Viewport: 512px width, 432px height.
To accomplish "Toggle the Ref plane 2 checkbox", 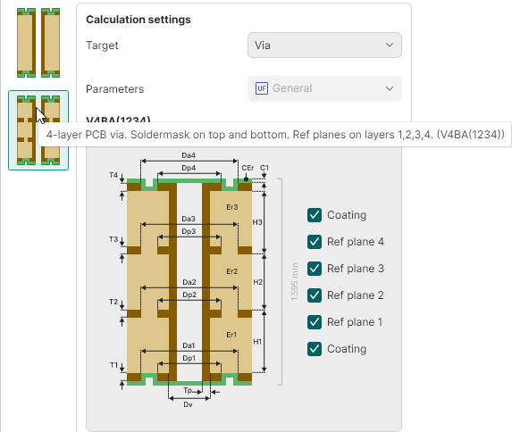I will [x=315, y=295].
